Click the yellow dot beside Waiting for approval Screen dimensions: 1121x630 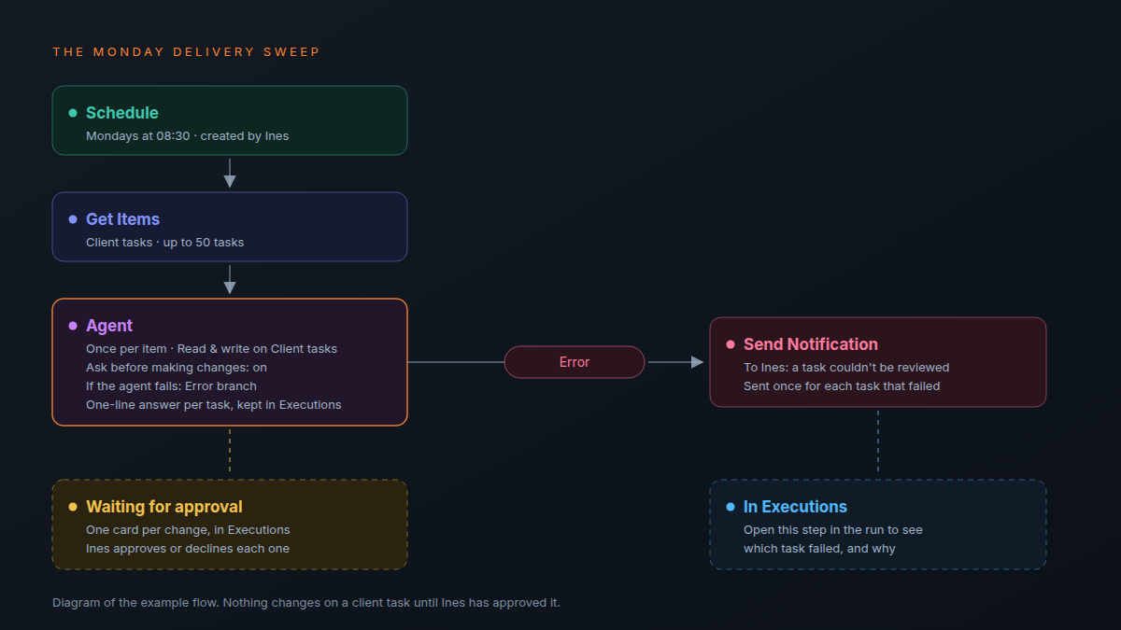click(73, 507)
